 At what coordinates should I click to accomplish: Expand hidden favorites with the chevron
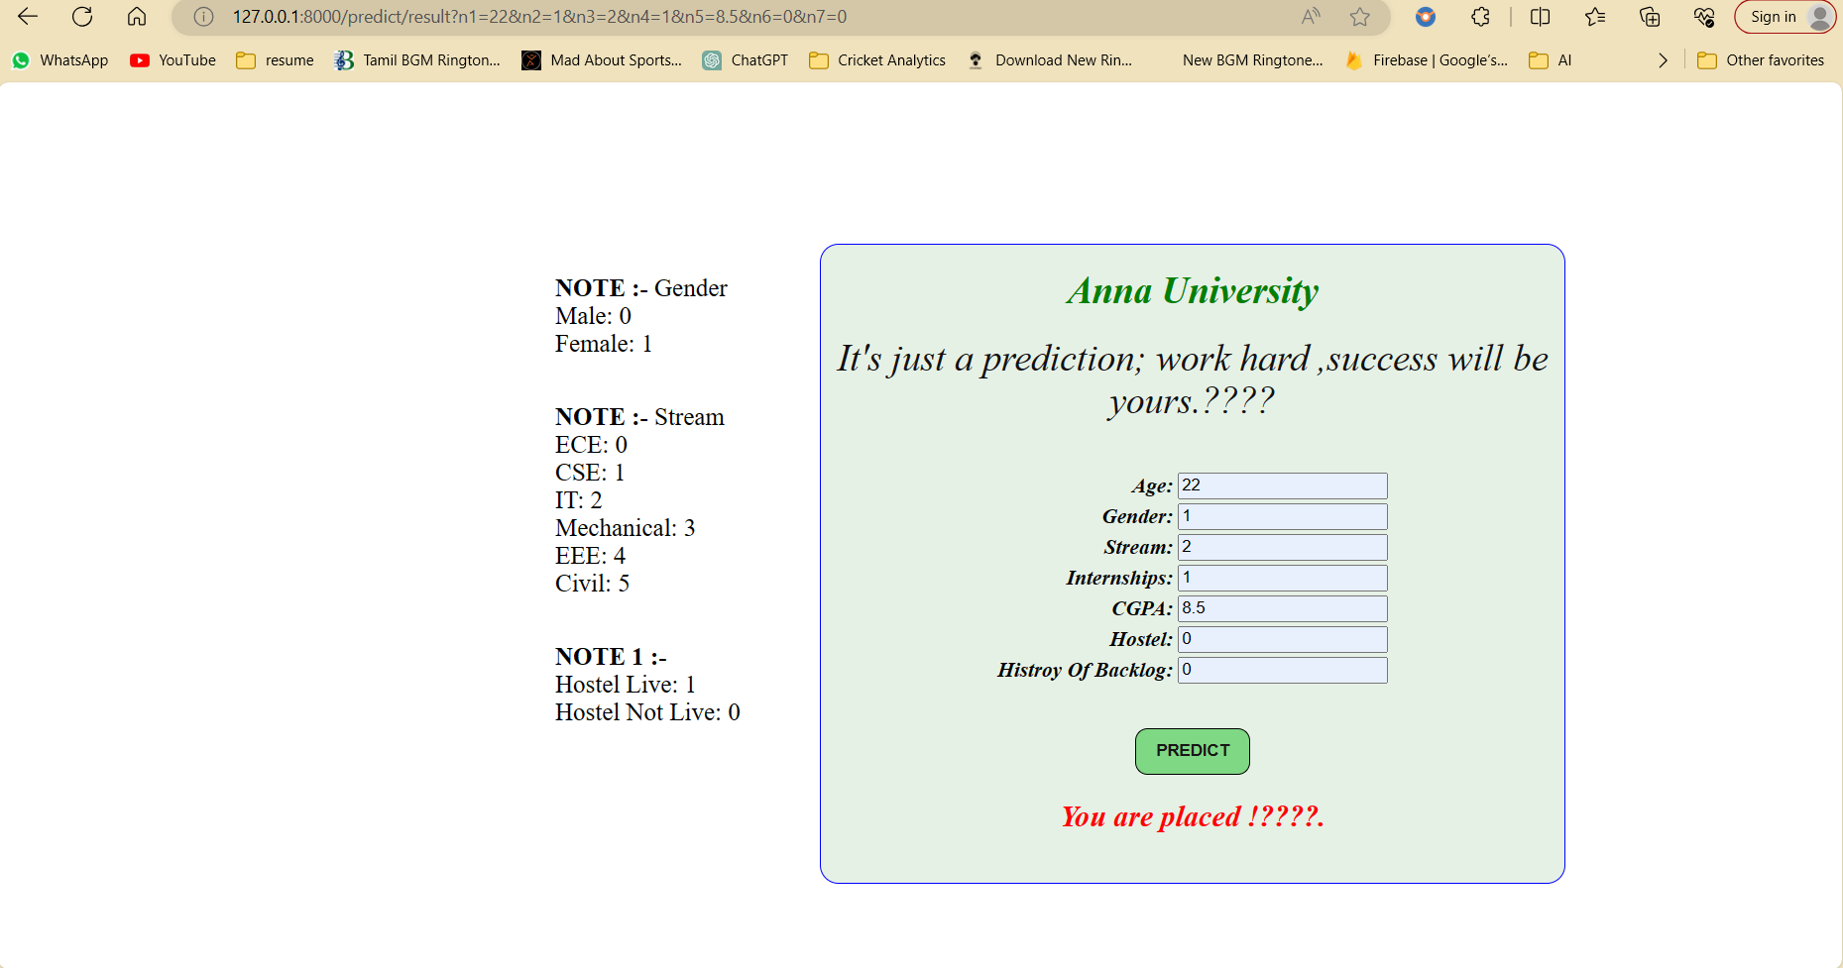coord(1664,59)
